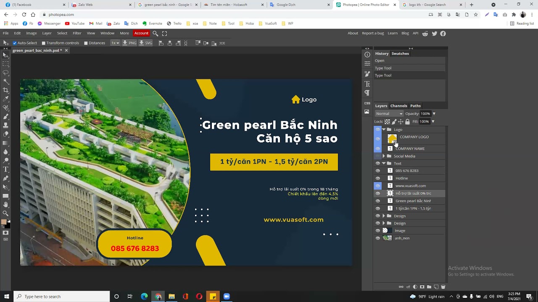The height and width of the screenshot is (302, 538).
Task: Open the Filter menu
Action: [77, 33]
